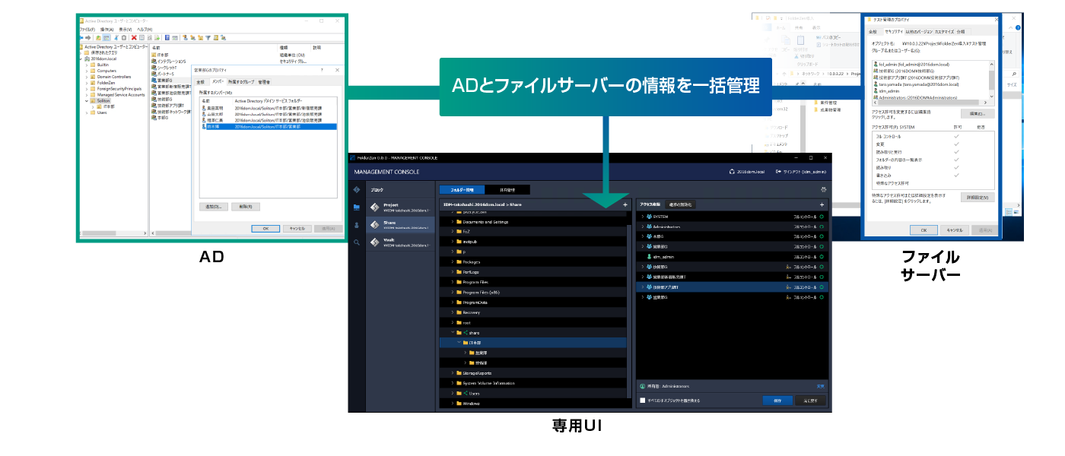1065x456 pixels.
Task: Collapse Soliton node in Active Directory tree
Action: (x=87, y=100)
